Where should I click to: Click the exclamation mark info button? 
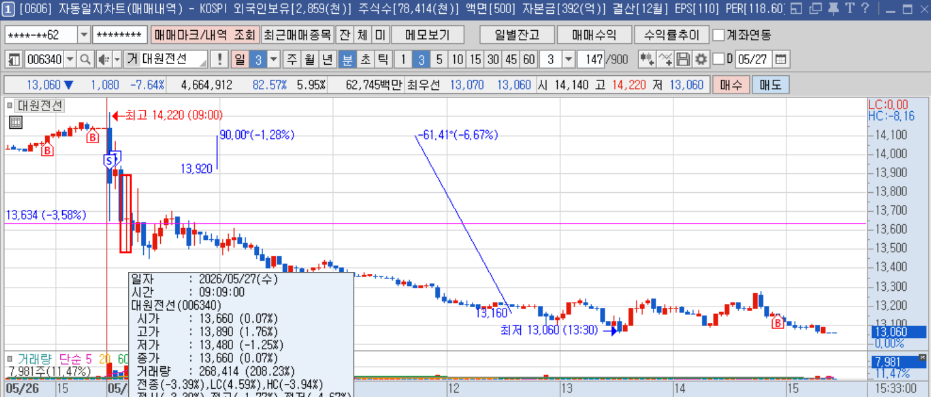click(219, 60)
